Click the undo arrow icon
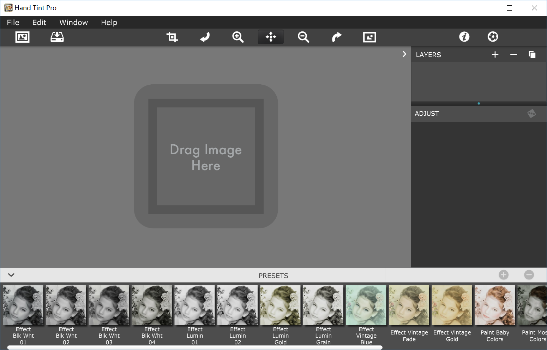 coord(205,37)
